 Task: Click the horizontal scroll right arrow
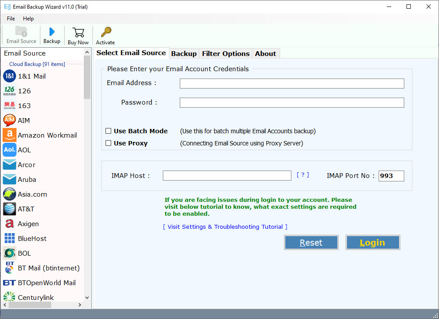tap(80, 305)
